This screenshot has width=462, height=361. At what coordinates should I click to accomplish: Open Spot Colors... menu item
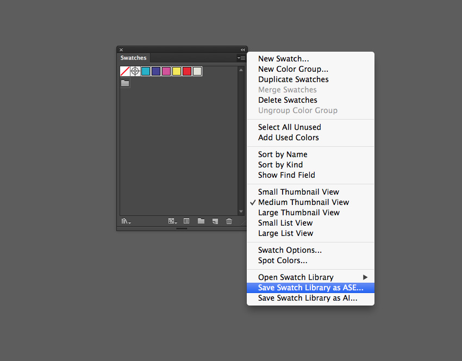click(x=310, y=260)
